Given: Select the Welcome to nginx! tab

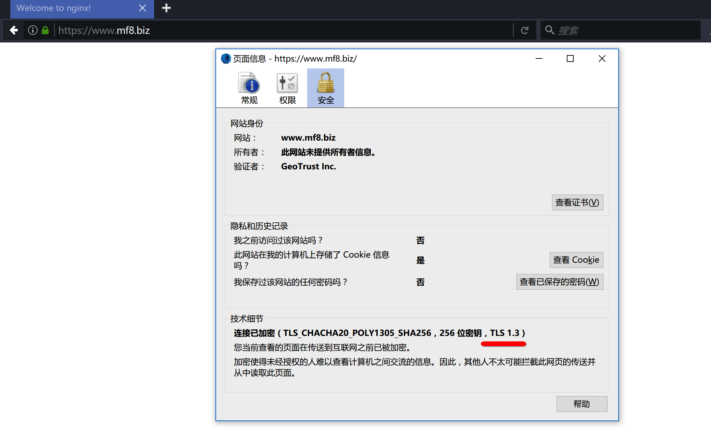Looking at the screenshot, I should click(x=68, y=8).
